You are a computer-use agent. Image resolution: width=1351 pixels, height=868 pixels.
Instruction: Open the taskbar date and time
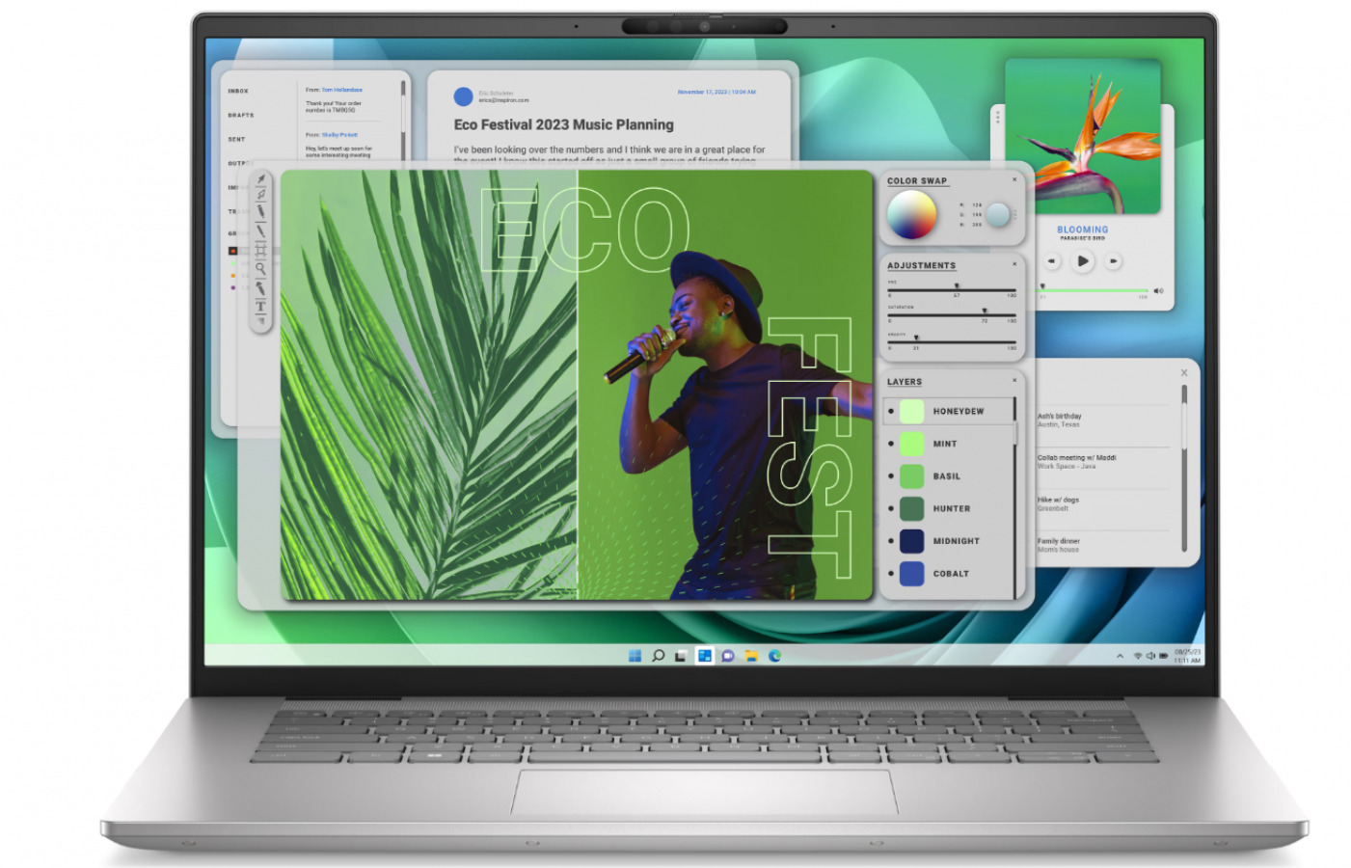tap(1187, 656)
